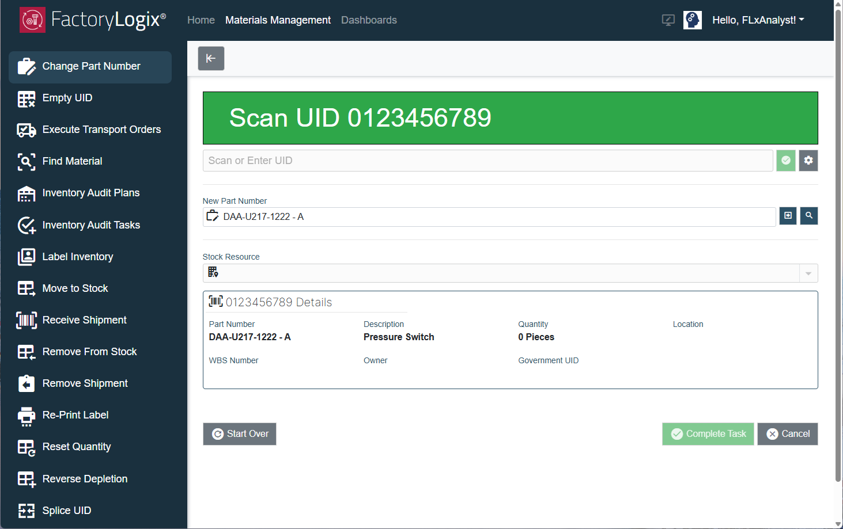
Task: Click the green UID confirm checkmark icon
Action: tap(785, 161)
